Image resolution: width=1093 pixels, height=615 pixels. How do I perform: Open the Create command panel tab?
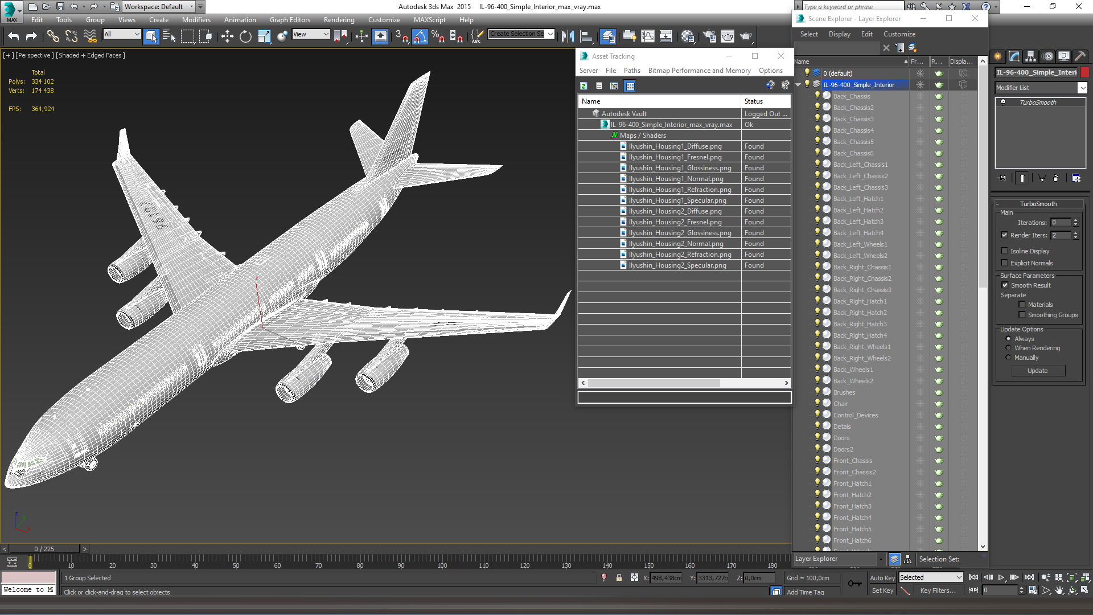pos(998,56)
